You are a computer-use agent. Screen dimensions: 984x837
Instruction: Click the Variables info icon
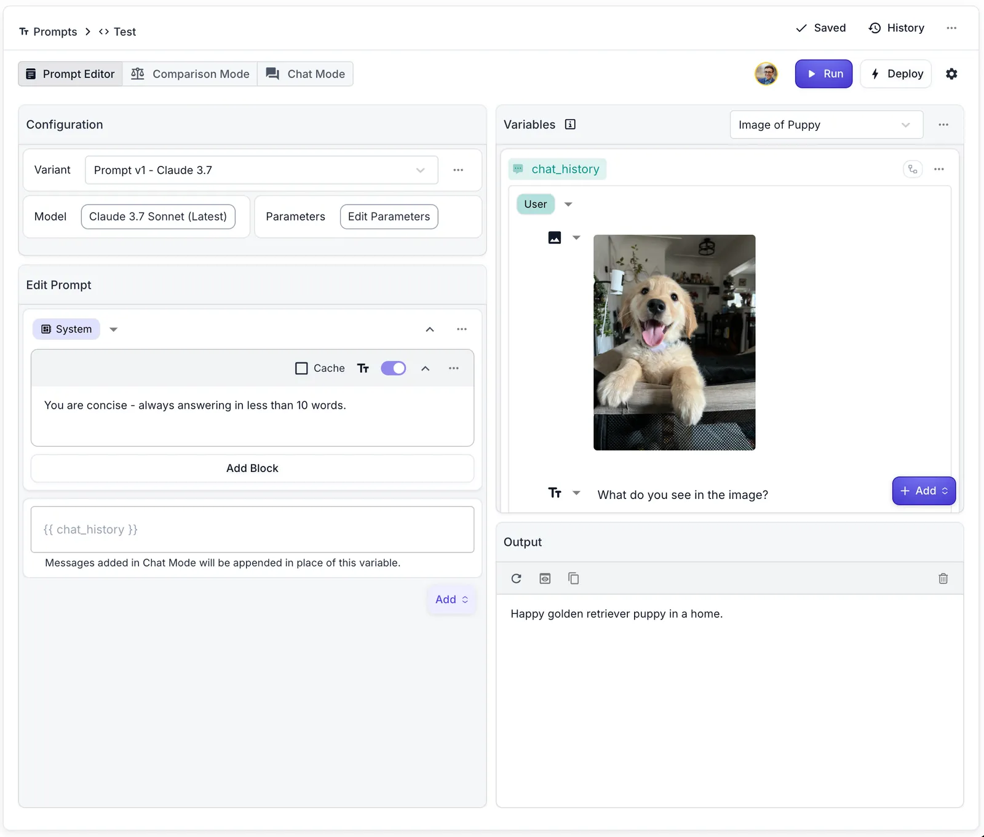coord(570,124)
